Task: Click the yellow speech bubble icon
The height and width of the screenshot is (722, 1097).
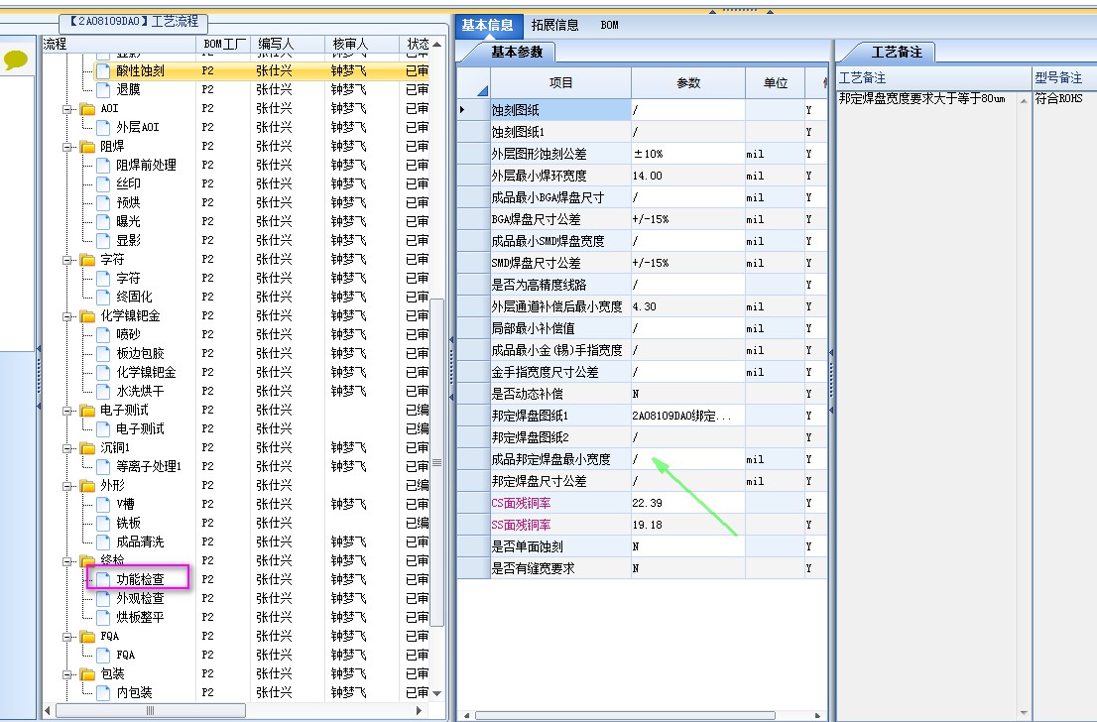Action: point(16,60)
